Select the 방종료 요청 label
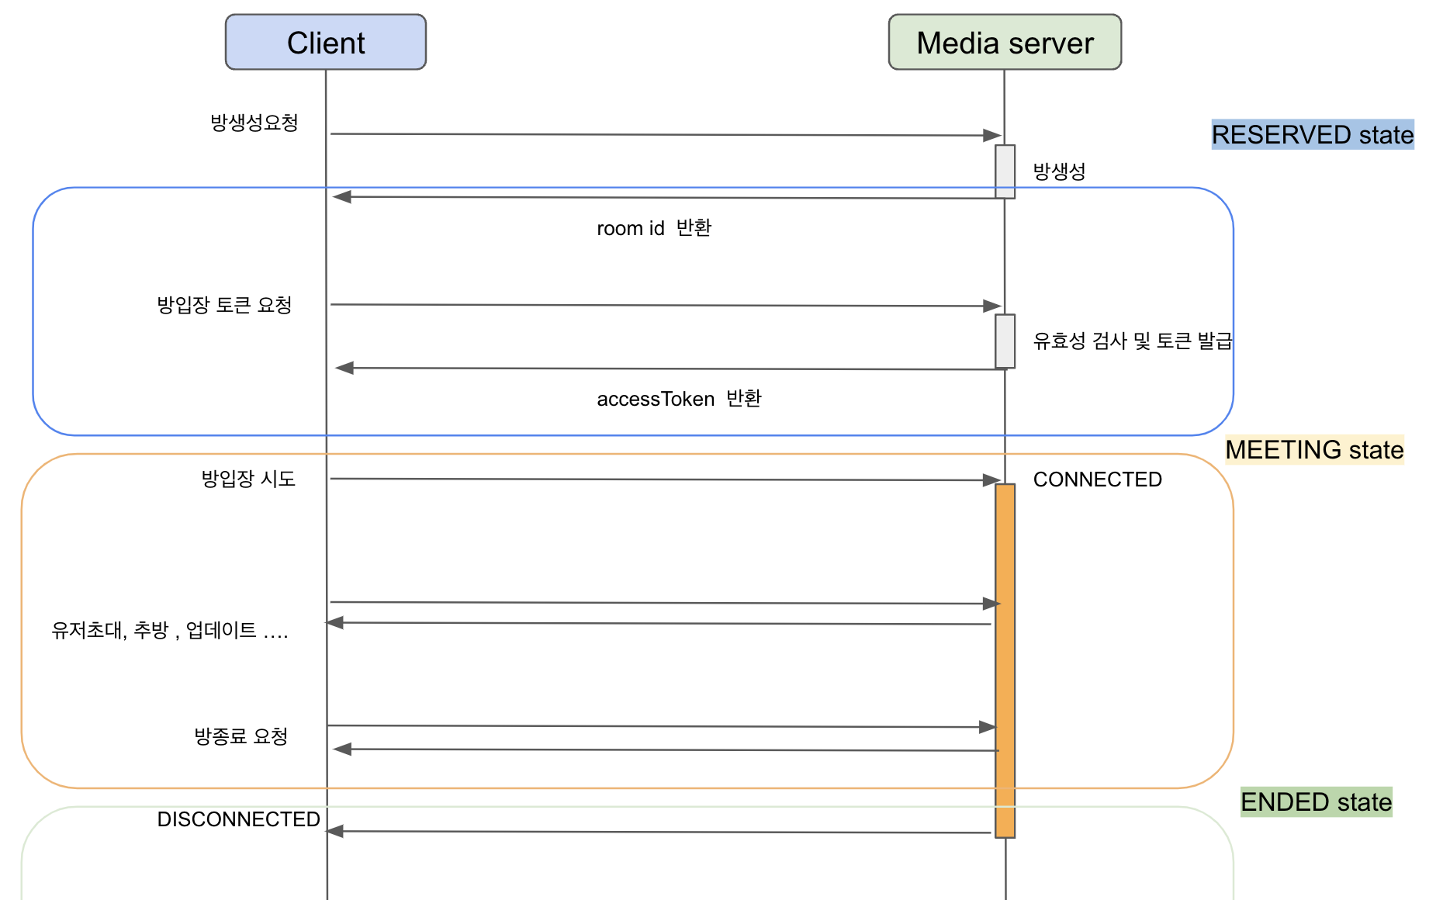Image resolution: width=1443 pixels, height=900 pixels. tap(240, 736)
